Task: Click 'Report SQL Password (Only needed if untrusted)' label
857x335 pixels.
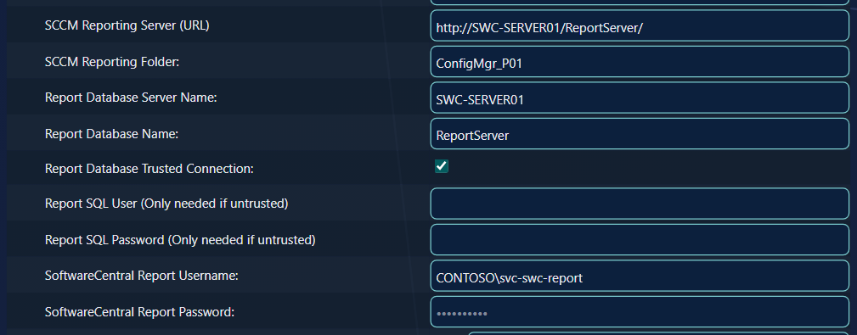Action: [x=180, y=239]
